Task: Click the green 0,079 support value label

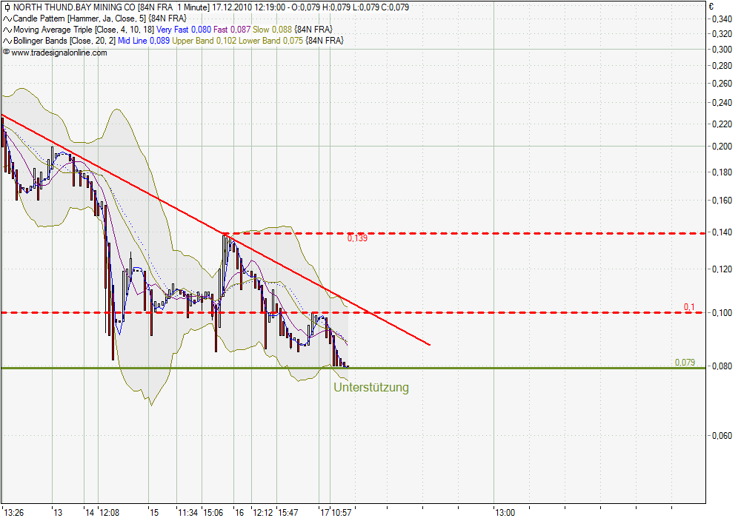Action: 685,363
